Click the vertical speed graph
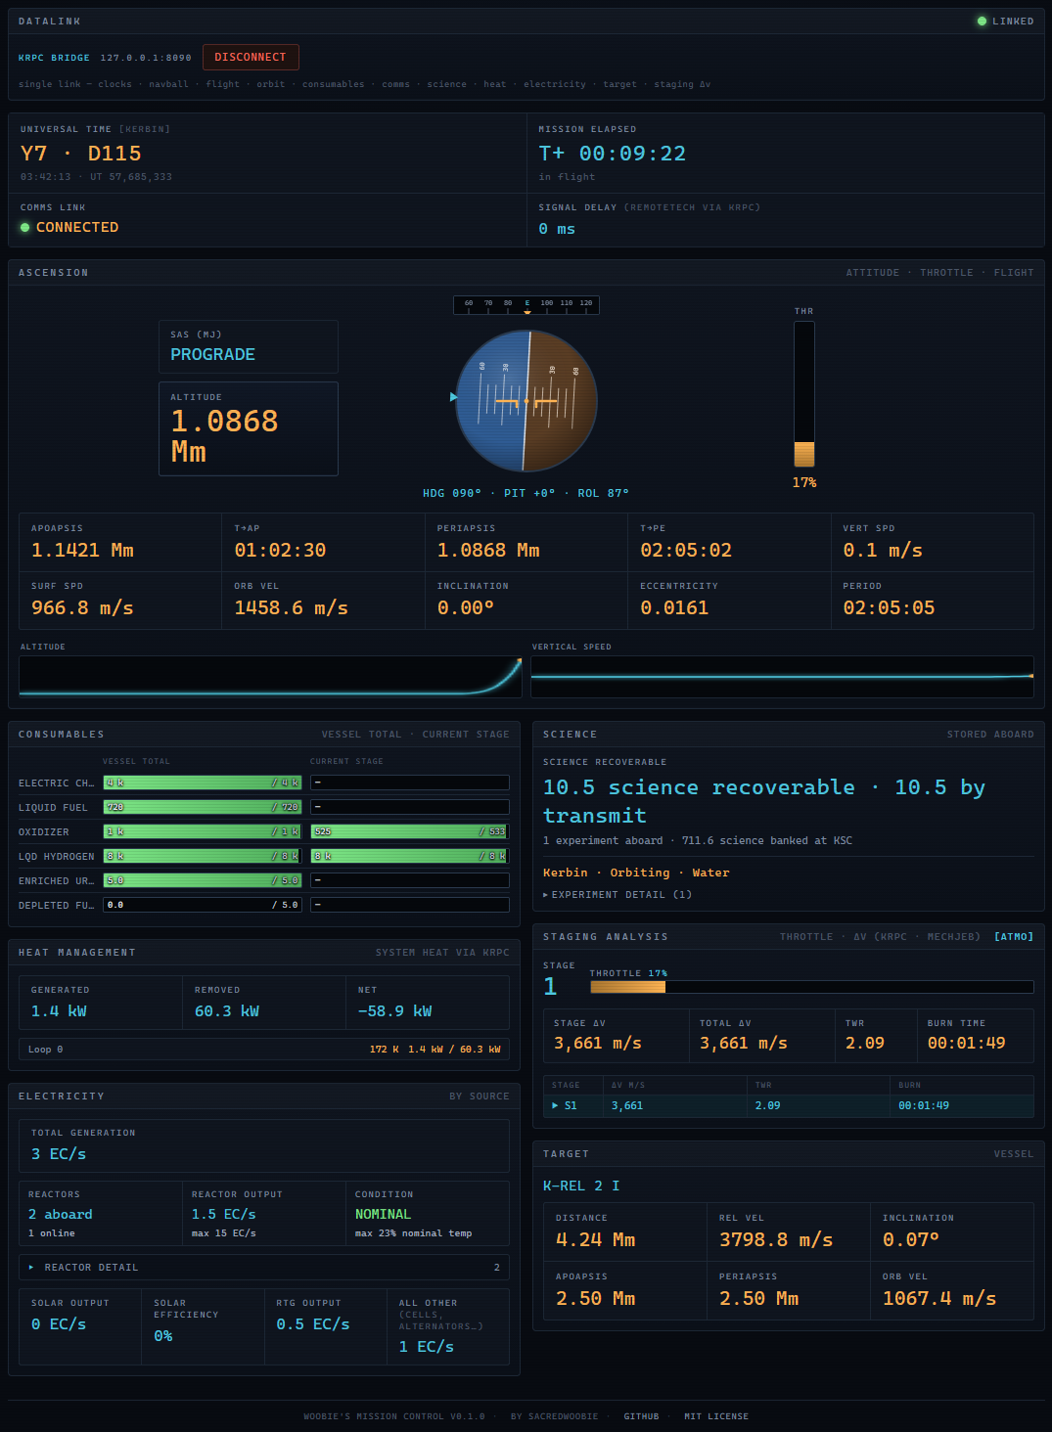Image resolution: width=1052 pixels, height=1432 pixels. pos(782,676)
